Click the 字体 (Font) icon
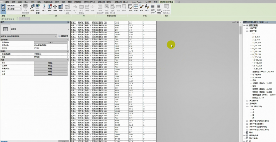Screen dimensions: 276x142 [147, 8]
